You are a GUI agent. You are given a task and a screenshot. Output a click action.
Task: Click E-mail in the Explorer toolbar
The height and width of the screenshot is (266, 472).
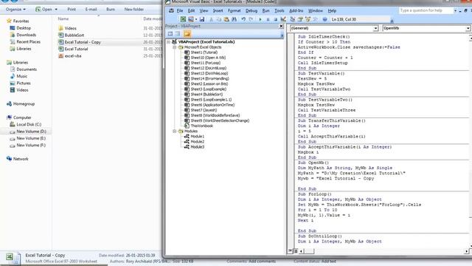[x=91, y=10]
